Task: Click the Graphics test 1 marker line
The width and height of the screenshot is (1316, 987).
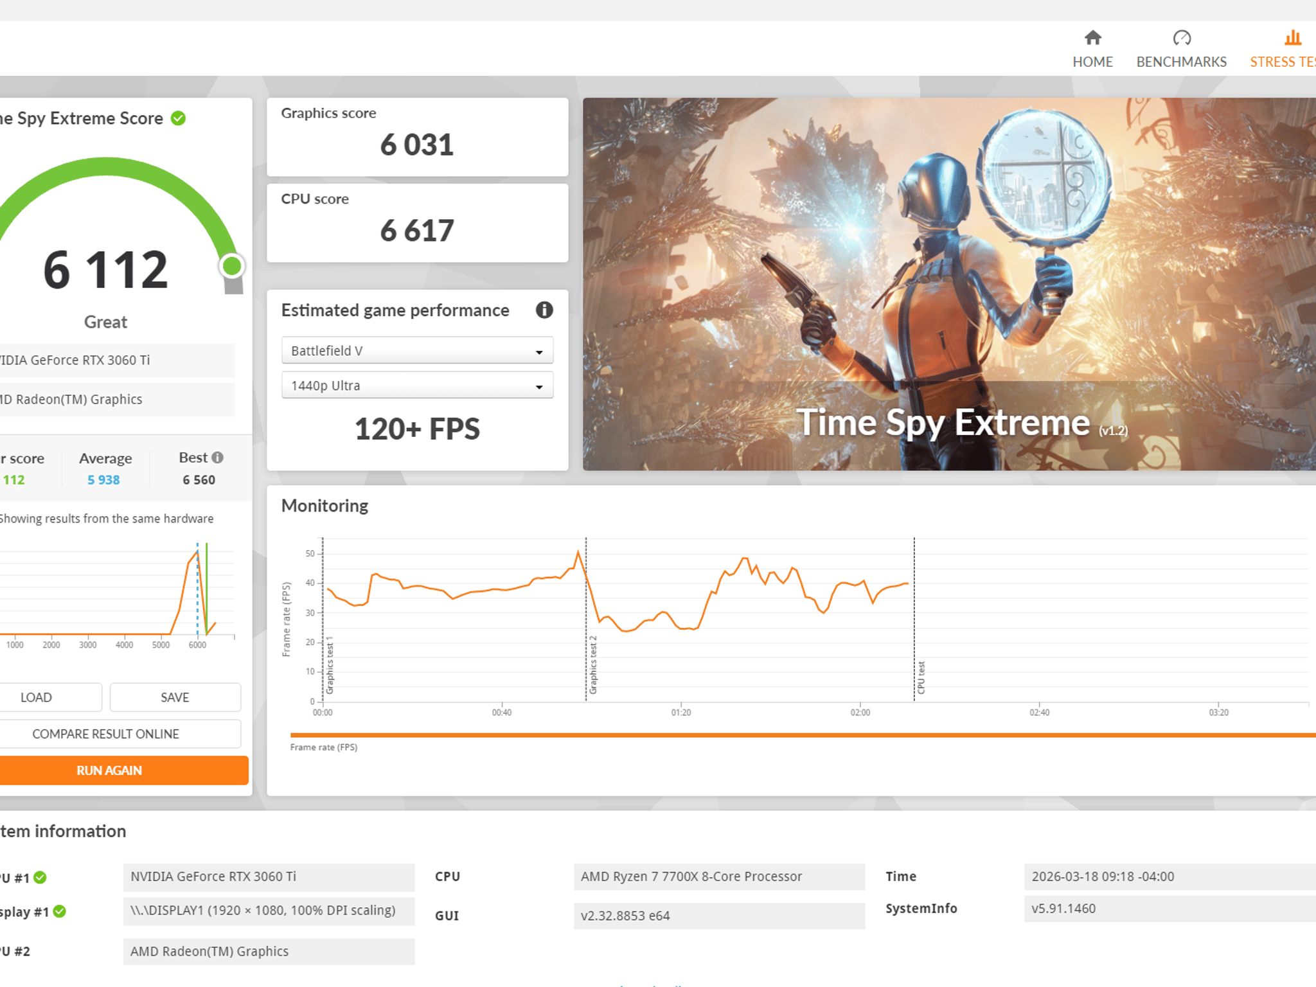Action: [x=323, y=619]
